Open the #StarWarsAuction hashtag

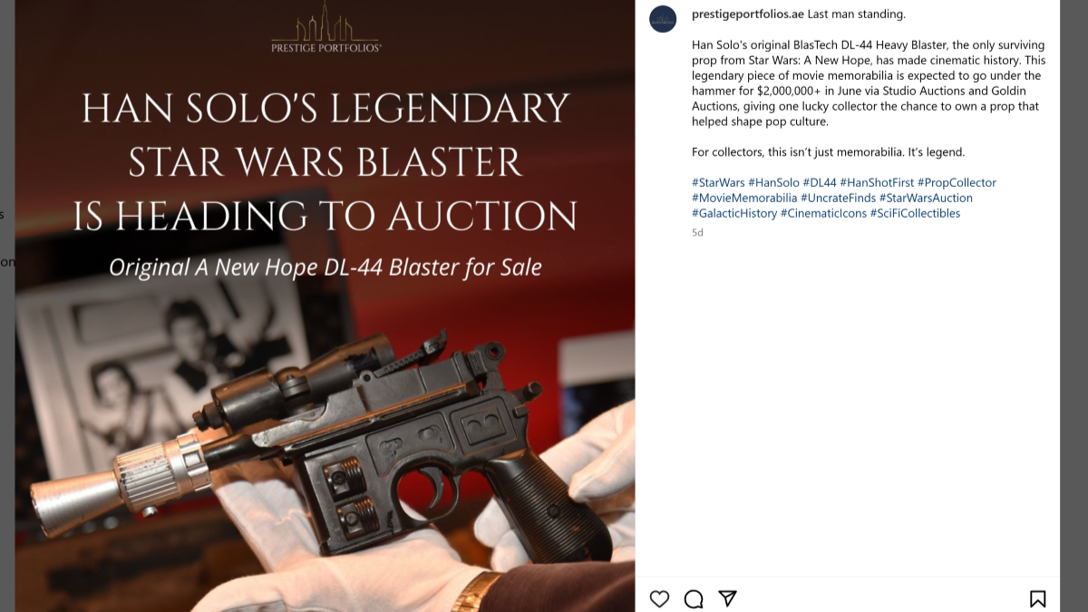(926, 198)
